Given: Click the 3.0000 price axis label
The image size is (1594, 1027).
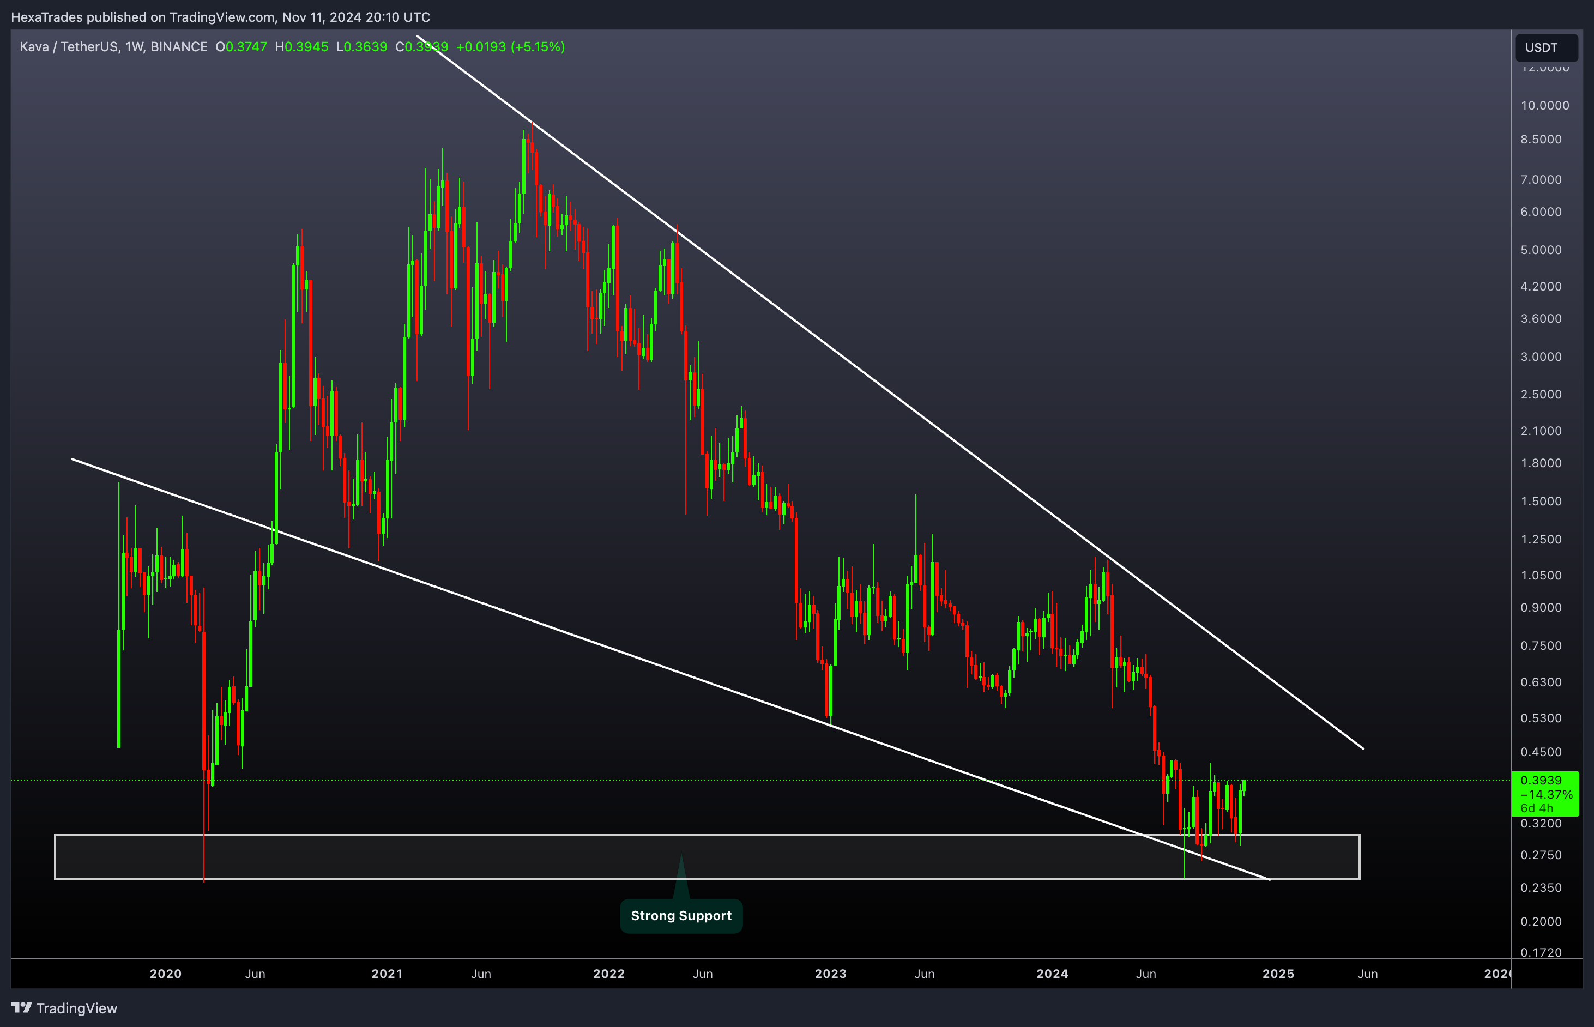Looking at the screenshot, I should 1541,357.
